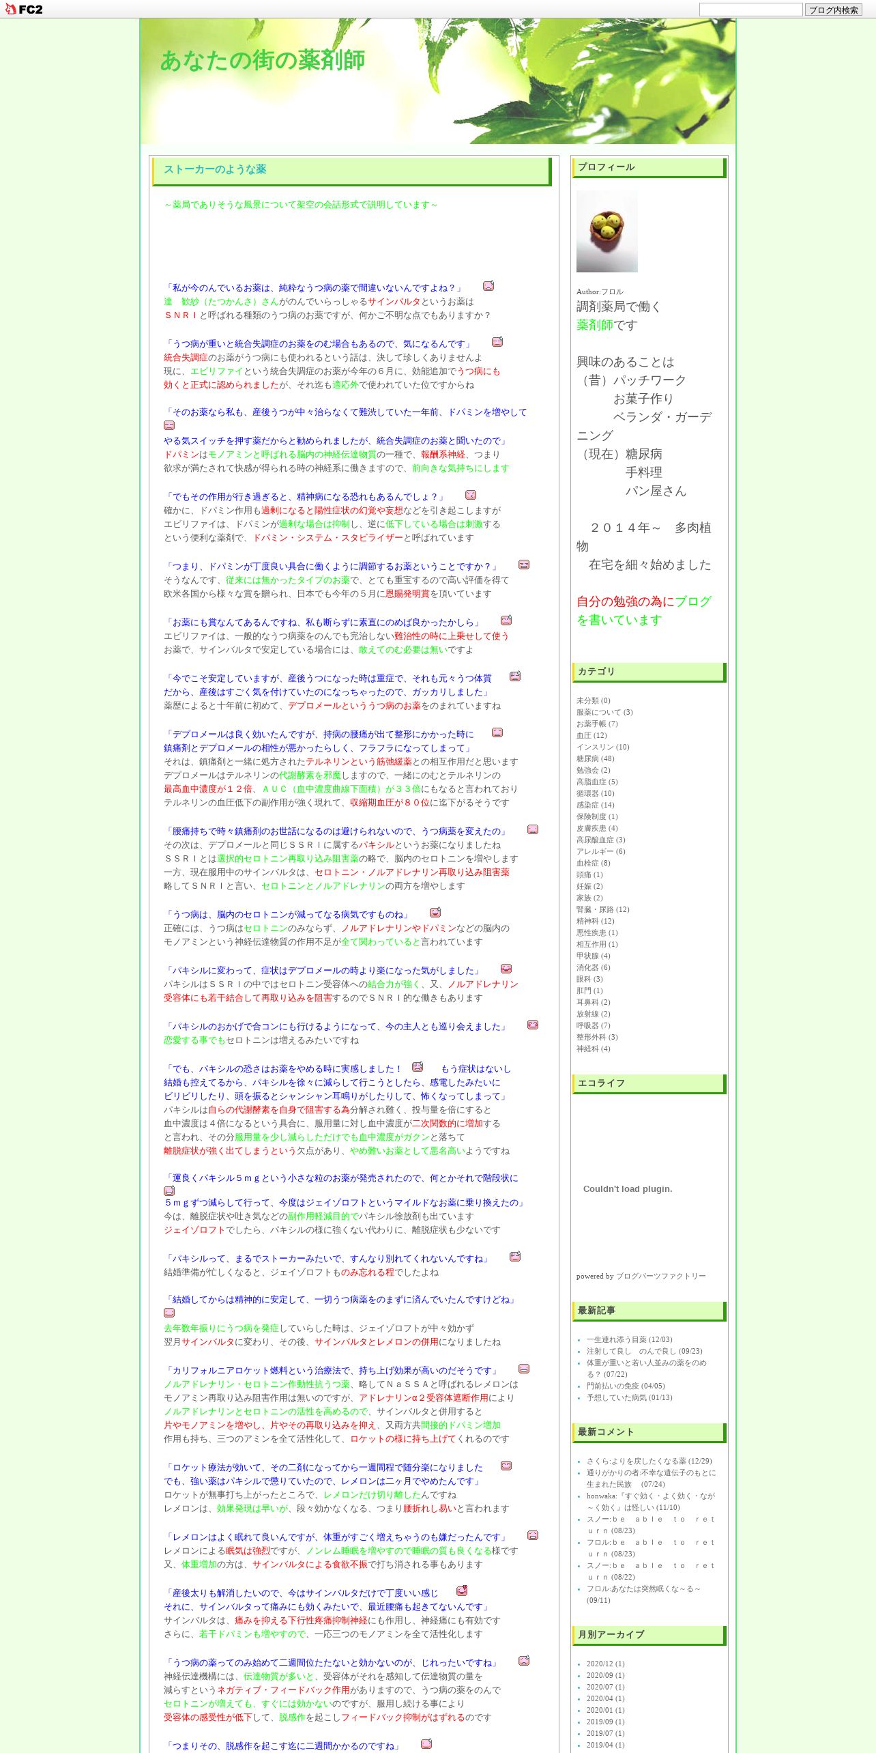Open the post title ストーカーのような薬
The width and height of the screenshot is (876, 1753).
tap(215, 169)
